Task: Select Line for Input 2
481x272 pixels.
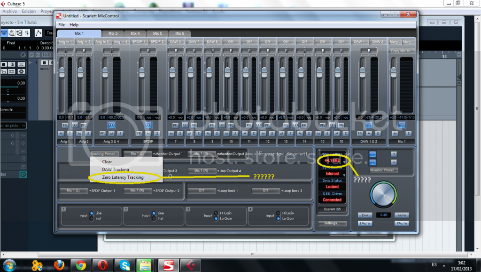Action: click(x=154, y=213)
